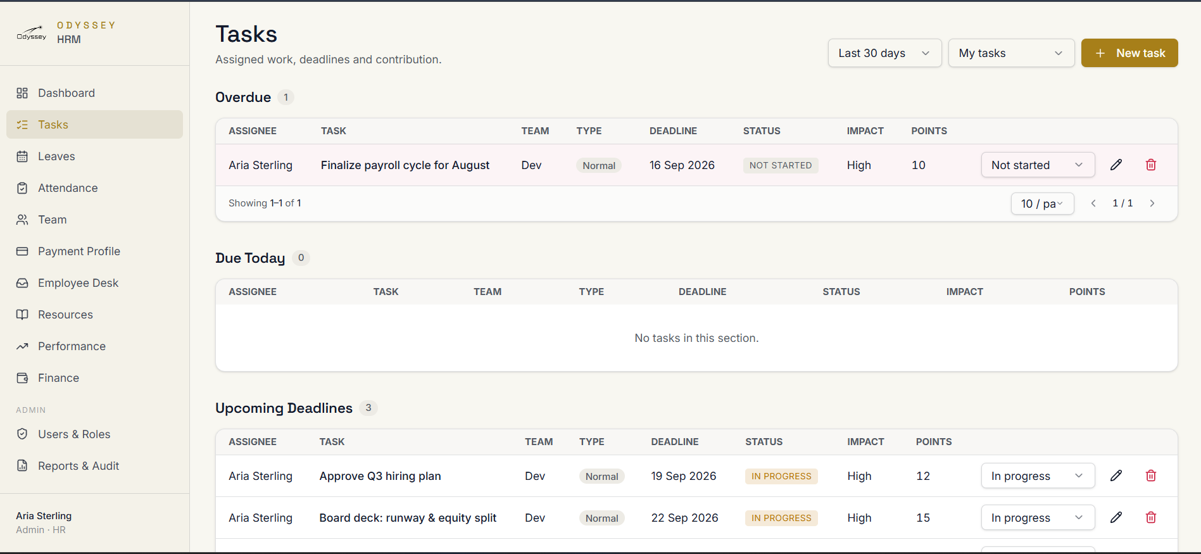Open status dropdown for Approve Q3 hiring plan
Screen dimensions: 1201x554
1038,475
